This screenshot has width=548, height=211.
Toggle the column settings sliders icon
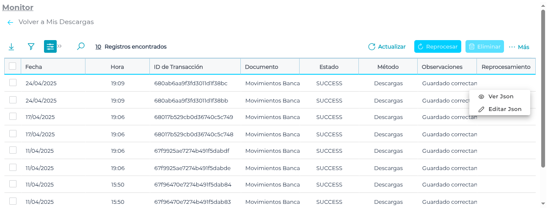click(50, 46)
